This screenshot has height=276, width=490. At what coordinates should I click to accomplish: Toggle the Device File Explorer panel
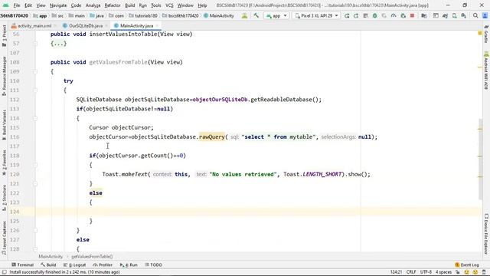point(486,233)
